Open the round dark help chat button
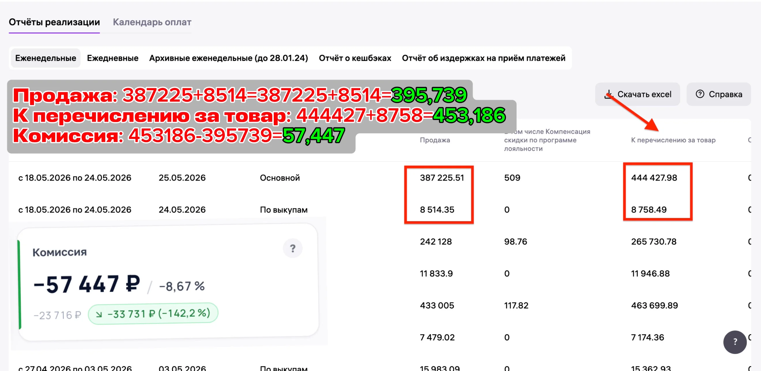 pyautogui.click(x=735, y=342)
